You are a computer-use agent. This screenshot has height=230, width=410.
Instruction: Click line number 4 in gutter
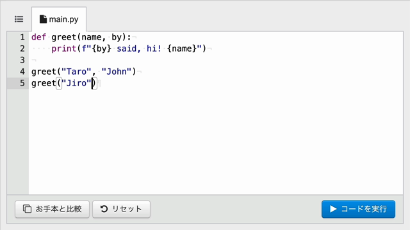tap(22, 72)
